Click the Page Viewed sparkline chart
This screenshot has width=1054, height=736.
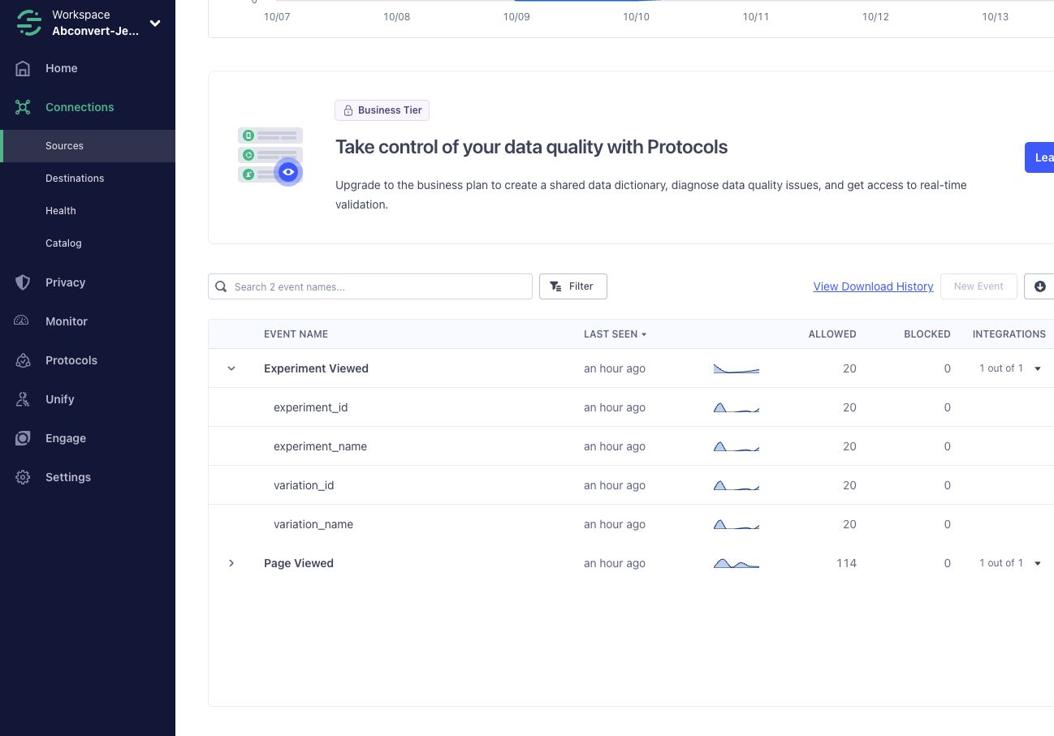click(737, 563)
